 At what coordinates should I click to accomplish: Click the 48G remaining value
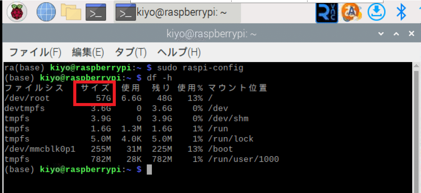click(x=164, y=98)
